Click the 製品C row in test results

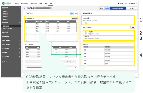pos(51,55)
